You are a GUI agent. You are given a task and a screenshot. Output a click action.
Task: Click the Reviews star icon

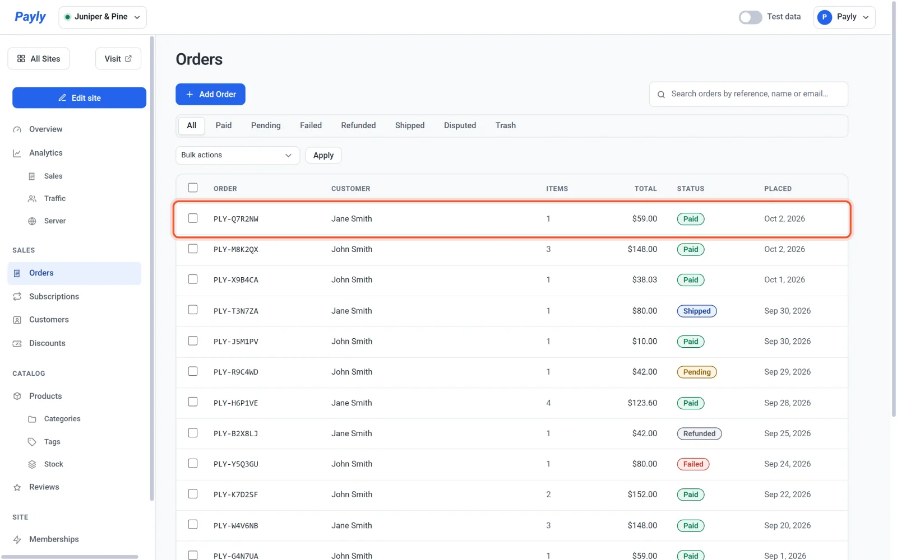17,487
